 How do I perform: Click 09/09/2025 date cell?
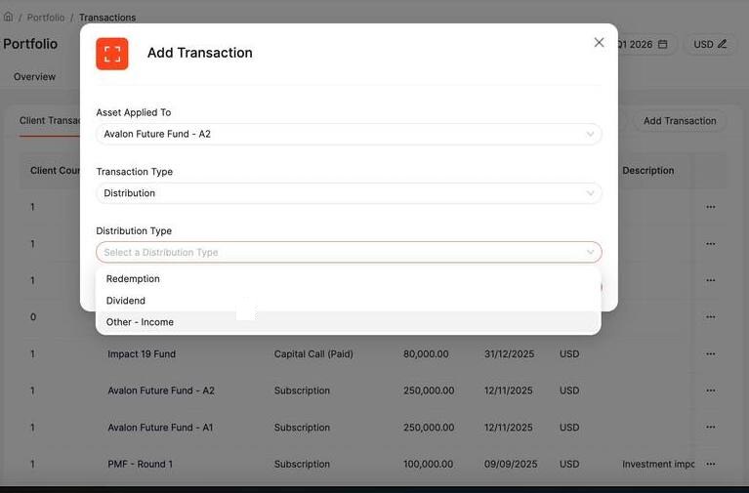510,464
